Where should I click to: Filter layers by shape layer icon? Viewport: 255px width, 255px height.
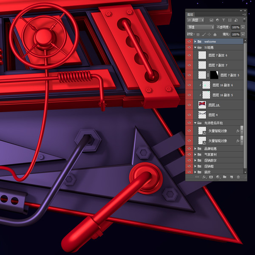(x=230, y=20)
